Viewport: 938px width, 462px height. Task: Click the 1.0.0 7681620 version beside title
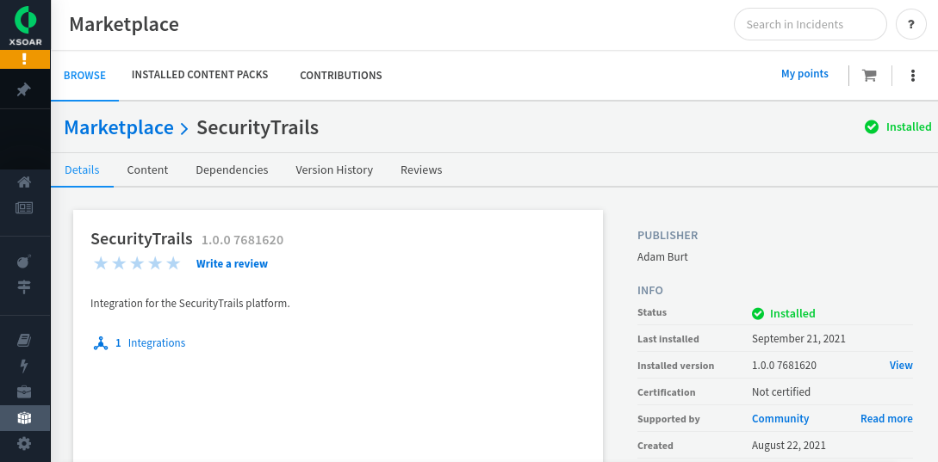(x=242, y=240)
